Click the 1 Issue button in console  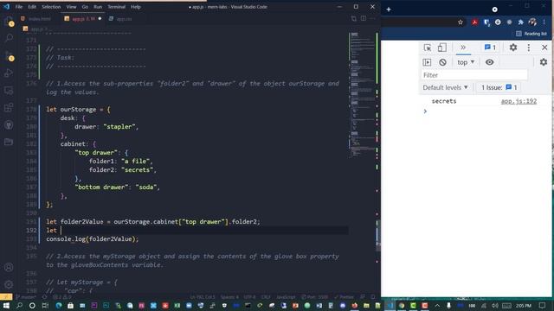click(499, 87)
